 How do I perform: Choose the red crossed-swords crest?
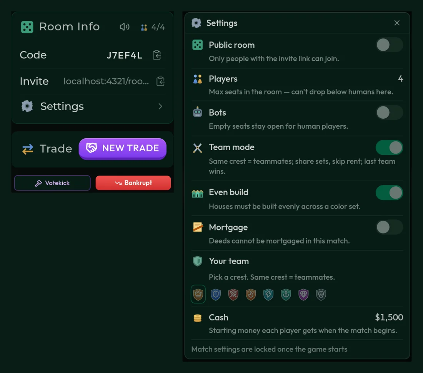tap(233, 294)
